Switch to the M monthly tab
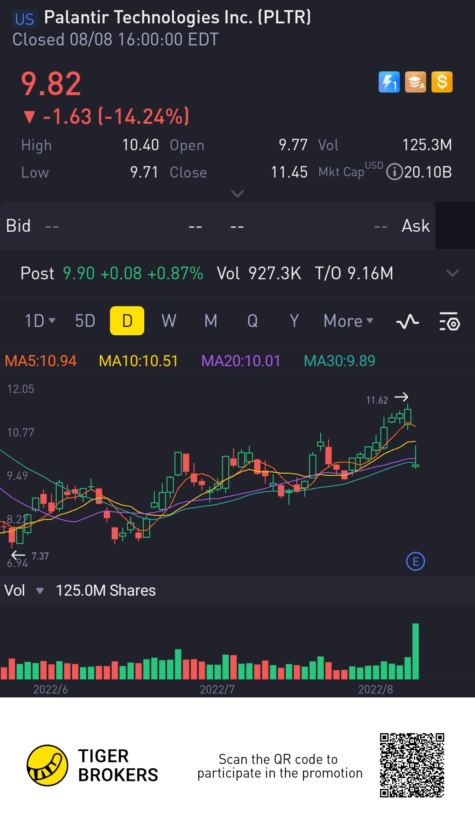The image size is (475, 834). tap(211, 321)
